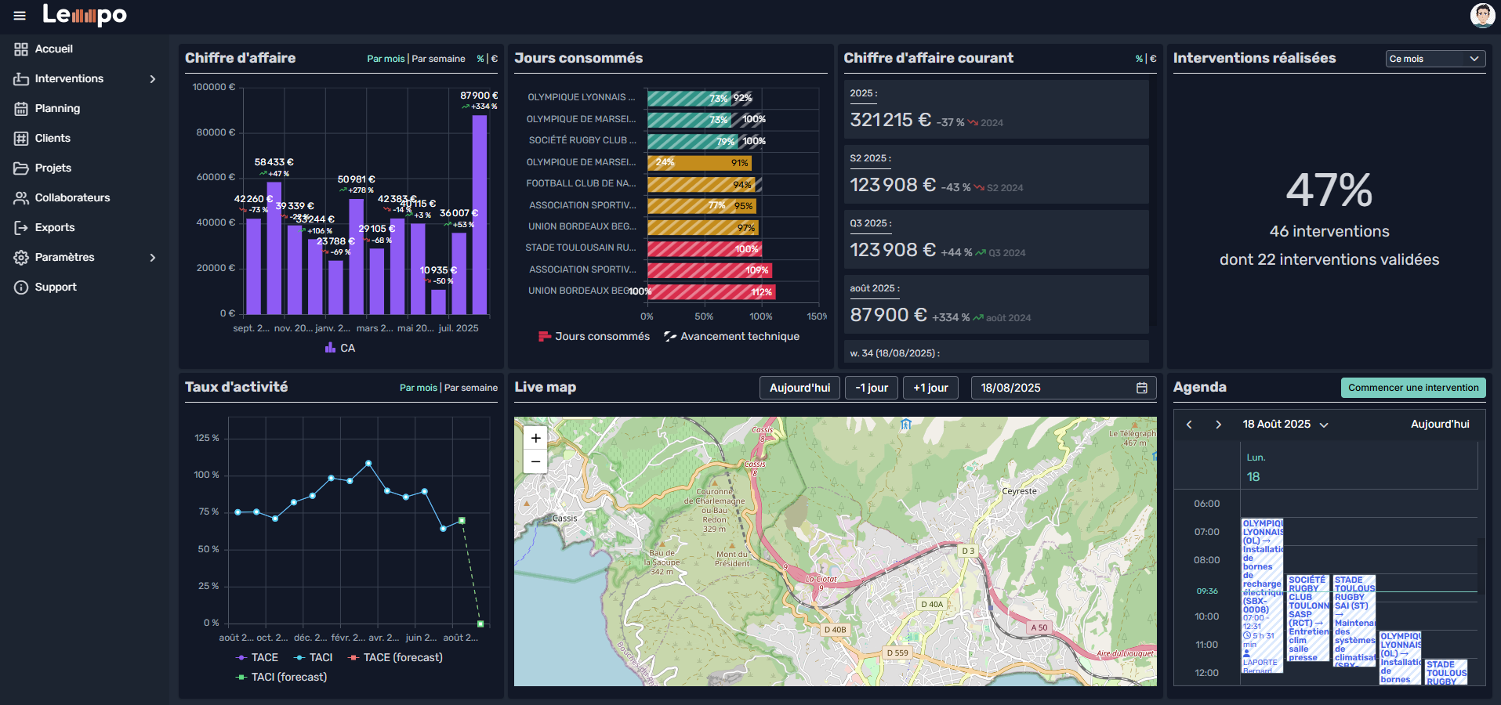Screen dimensions: 1501x705
Task: Zoom out on the live map
Action: coord(535,462)
